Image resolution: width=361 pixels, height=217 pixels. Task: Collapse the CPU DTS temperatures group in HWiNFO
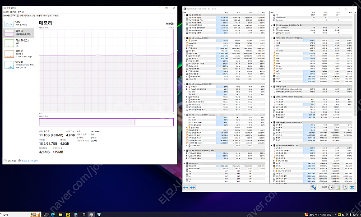point(185,84)
